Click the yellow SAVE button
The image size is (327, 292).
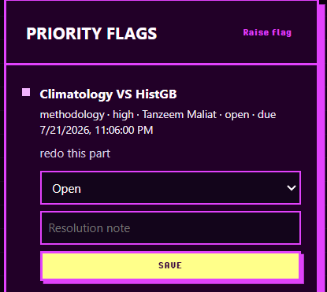pyautogui.click(x=170, y=265)
